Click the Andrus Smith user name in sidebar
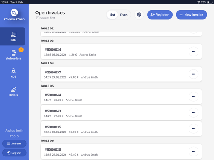 (x=14, y=130)
